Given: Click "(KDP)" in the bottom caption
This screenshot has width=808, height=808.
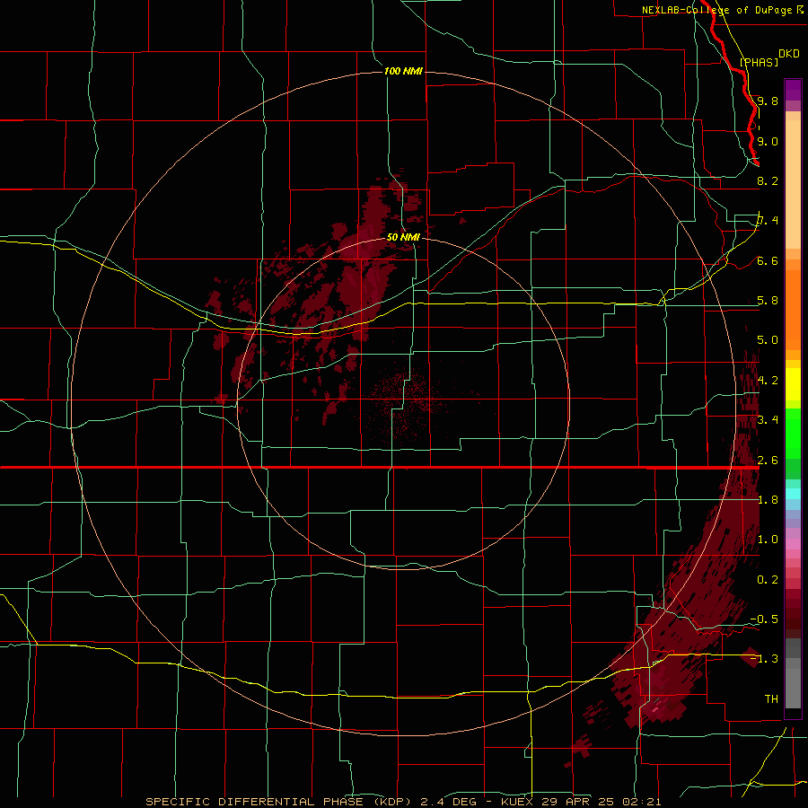Looking at the screenshot, I should (x=392, y=802).
